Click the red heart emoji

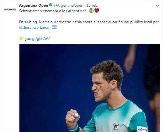(x=97, y=11)
